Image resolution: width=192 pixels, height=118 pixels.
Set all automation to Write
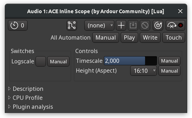coord(150,37)
